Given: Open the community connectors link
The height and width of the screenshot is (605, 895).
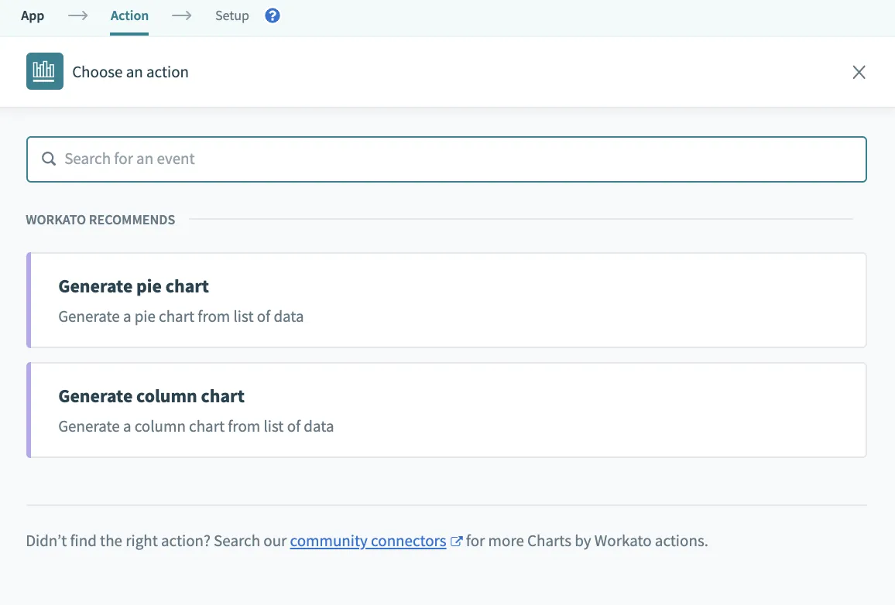Looking at the screenshot, I should [x=368, y=542].
